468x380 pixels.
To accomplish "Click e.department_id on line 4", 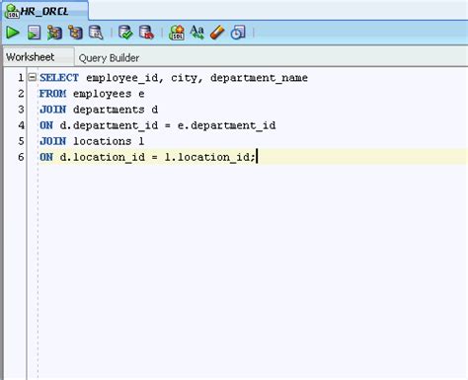I will 227,125.
